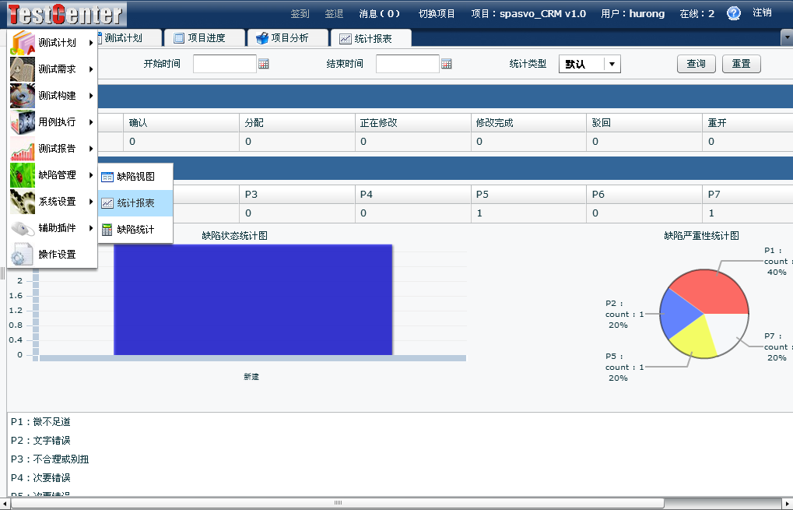Click the 操作设置 gear icon

pos(23,255)
